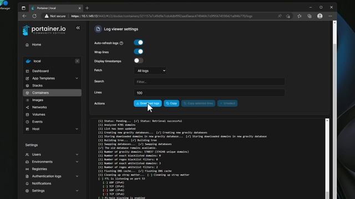Select the local environment entry
This screenshot has width=355, height=199.
pos(37,61)
